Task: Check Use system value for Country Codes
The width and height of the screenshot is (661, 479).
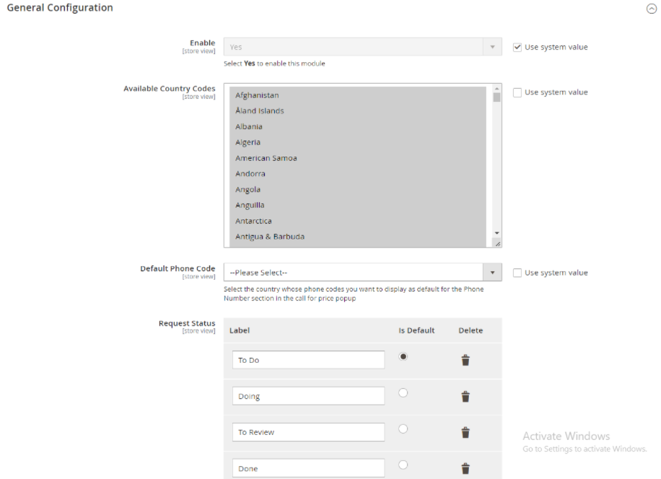Action: pos(517,92)
